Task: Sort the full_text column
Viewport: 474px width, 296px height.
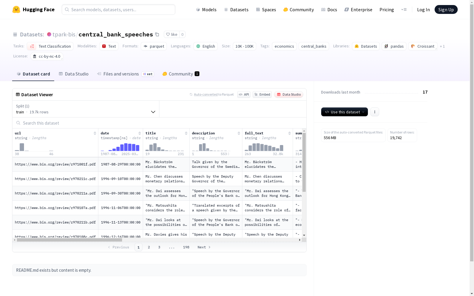Action: [289, 133]
